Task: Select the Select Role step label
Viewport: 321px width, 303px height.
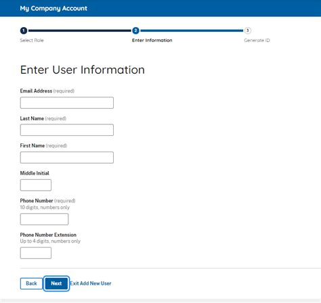Action: (32, 41)
